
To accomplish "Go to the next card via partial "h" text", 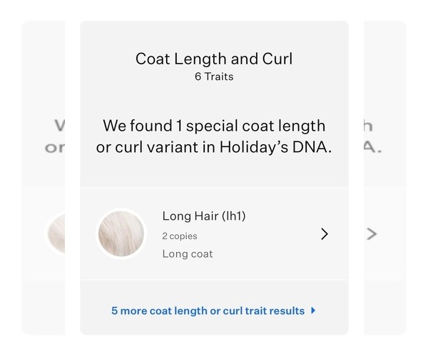I will pos(368,126).
